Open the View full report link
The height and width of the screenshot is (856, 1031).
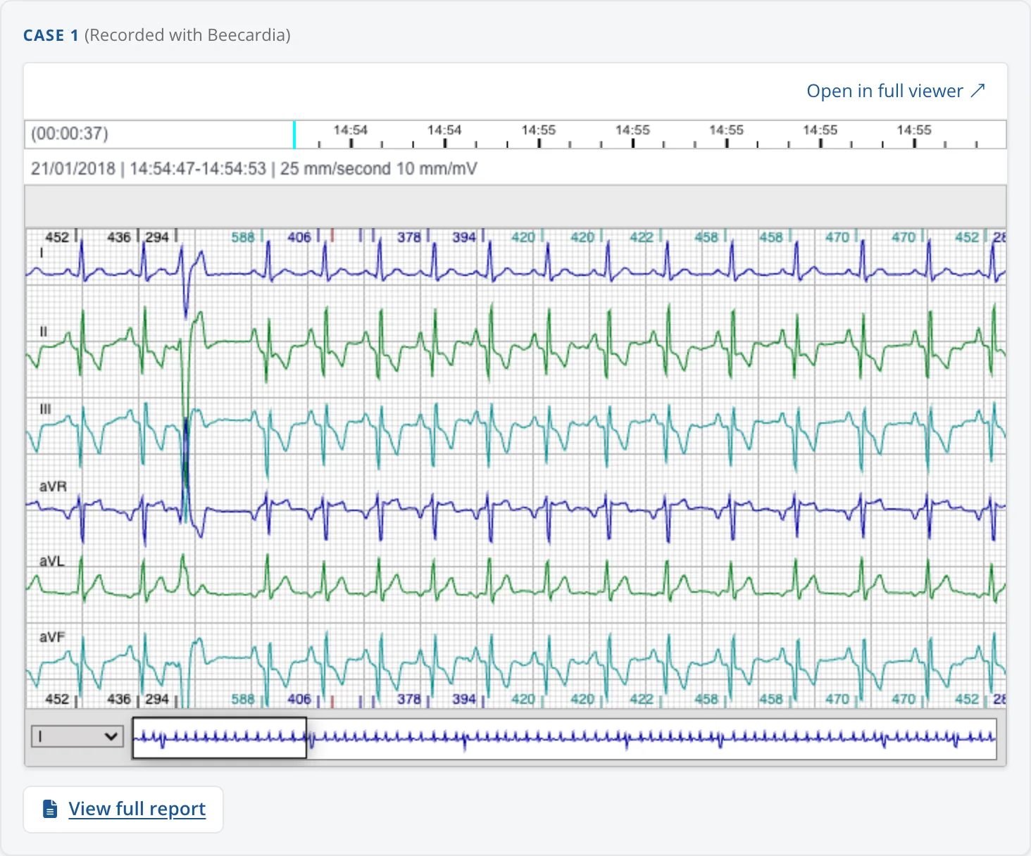tap(137, 809)
